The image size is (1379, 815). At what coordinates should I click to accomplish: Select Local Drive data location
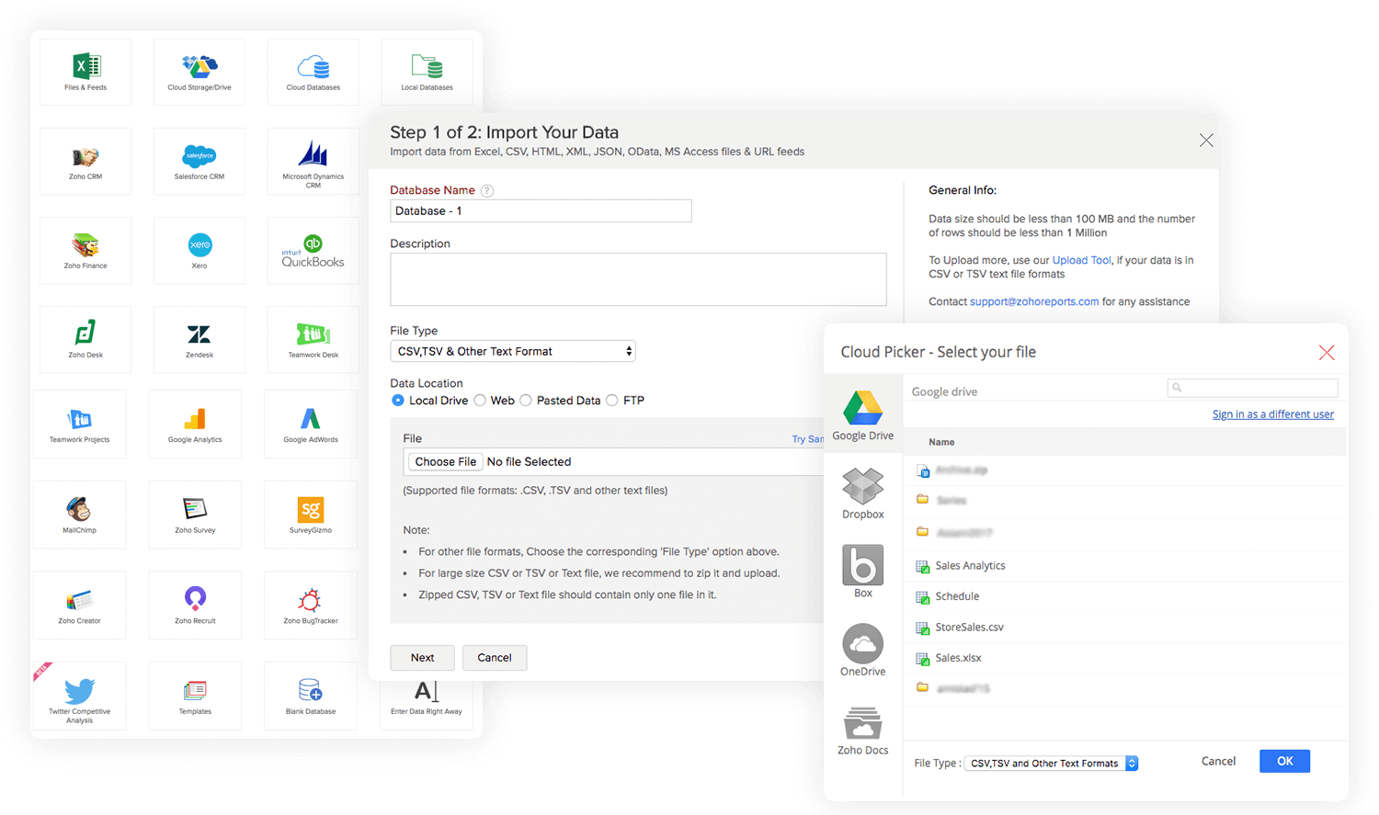pyautogui.click(x=398, y=401)
